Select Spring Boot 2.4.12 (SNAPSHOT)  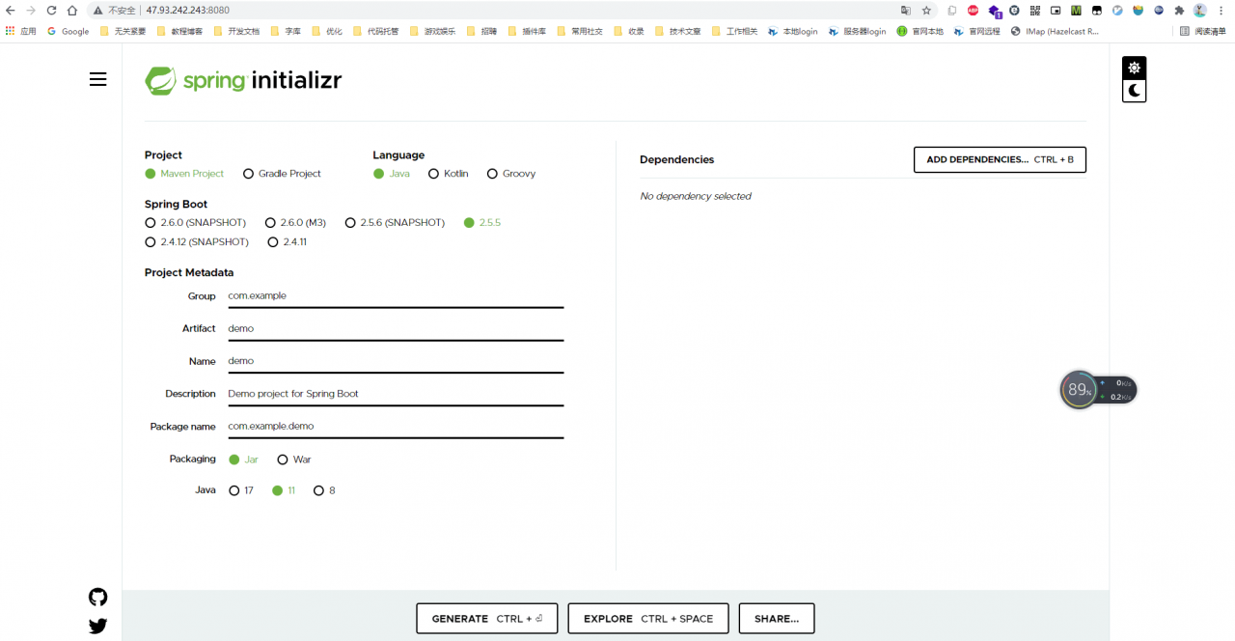point(197,242)
